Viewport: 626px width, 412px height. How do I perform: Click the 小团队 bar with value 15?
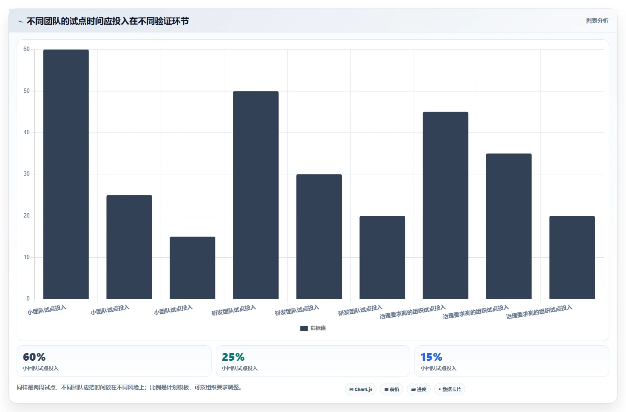(x=192, y=268)
